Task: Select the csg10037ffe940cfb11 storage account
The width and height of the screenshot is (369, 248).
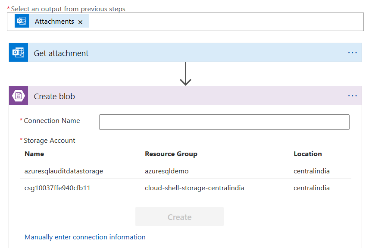Action: 57,188
